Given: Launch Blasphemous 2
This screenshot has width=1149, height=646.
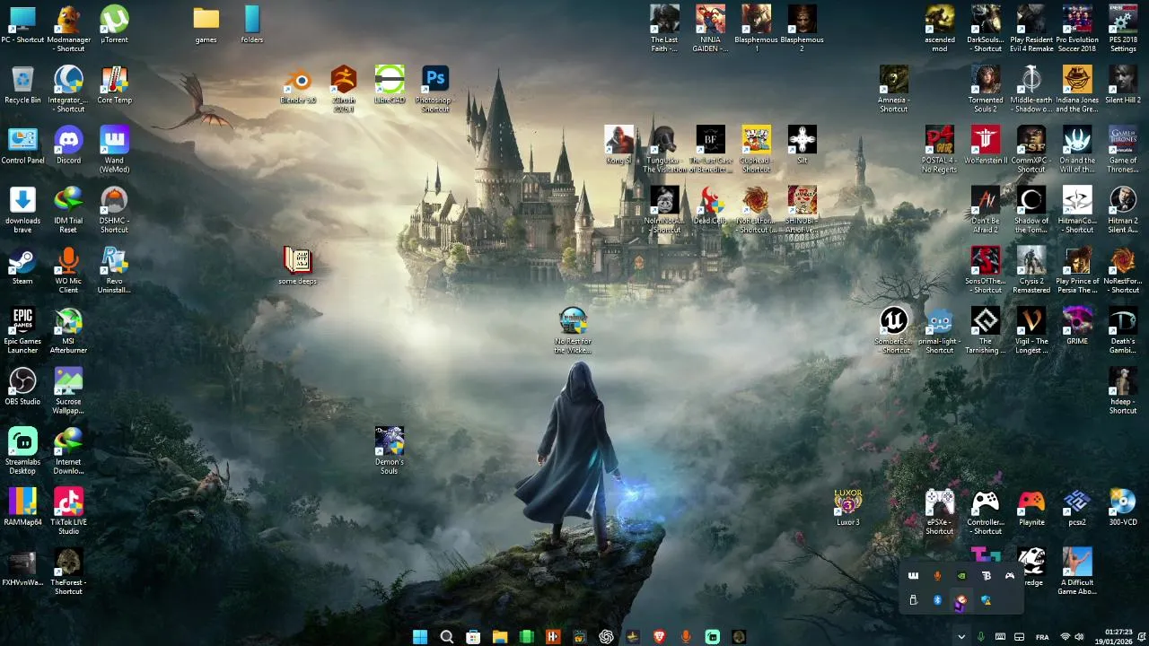Looking at the screenshot, I should click(x=802, y=29).
